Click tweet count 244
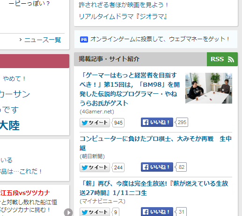 (x=118, y=167)
